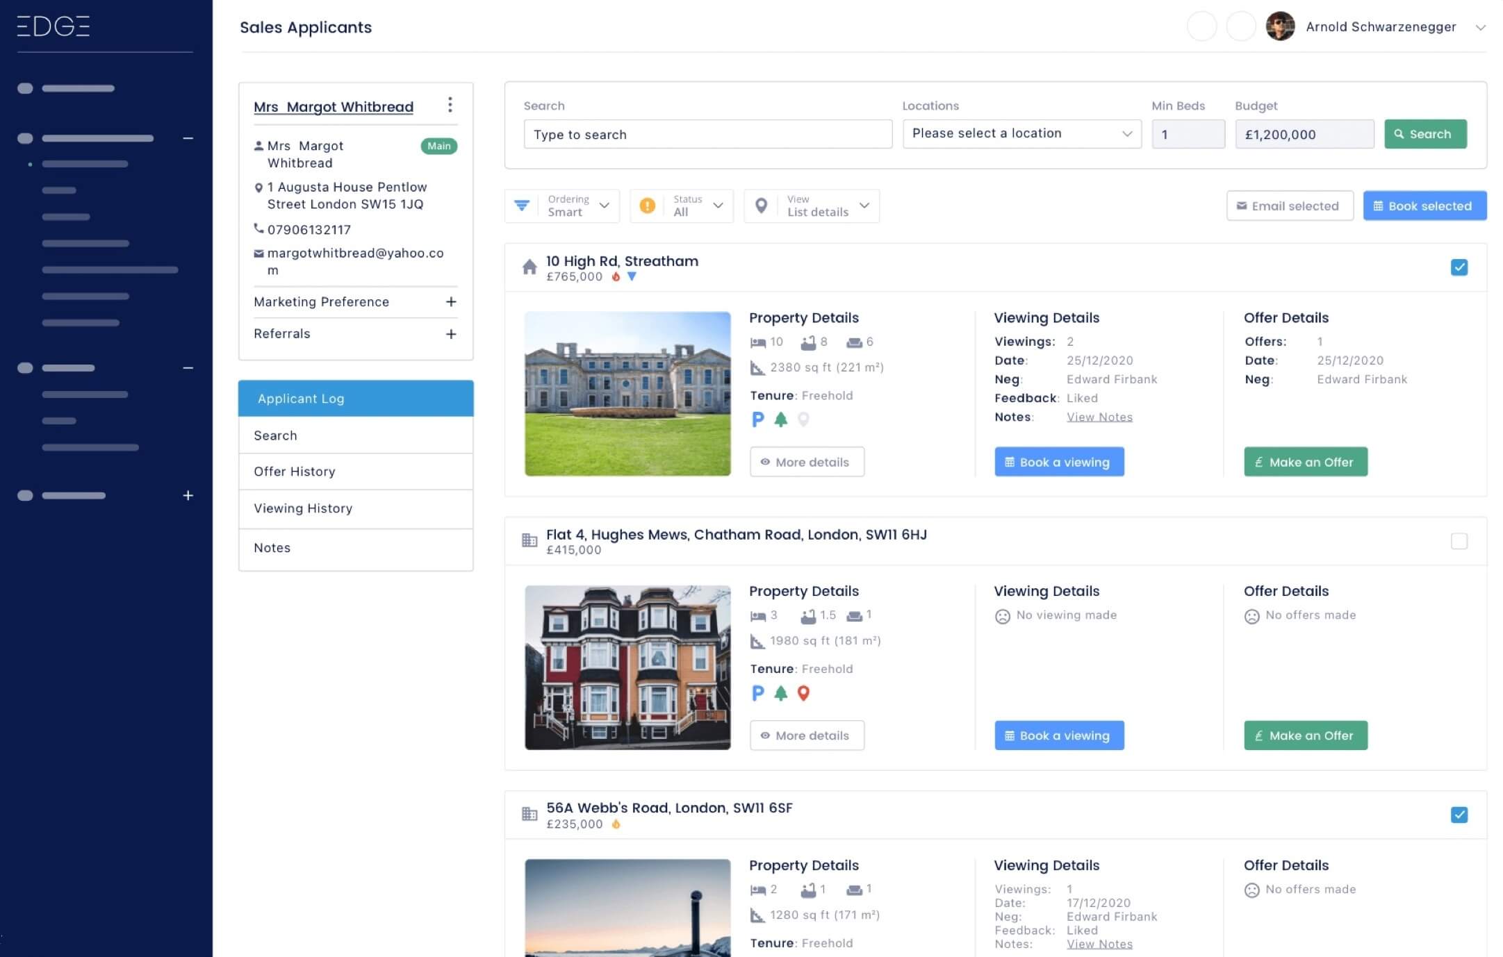The height and width of the screenshot is (957, 1503).
Task: Switch to the Viewing History tab
Action: click(x=302, y=508)
